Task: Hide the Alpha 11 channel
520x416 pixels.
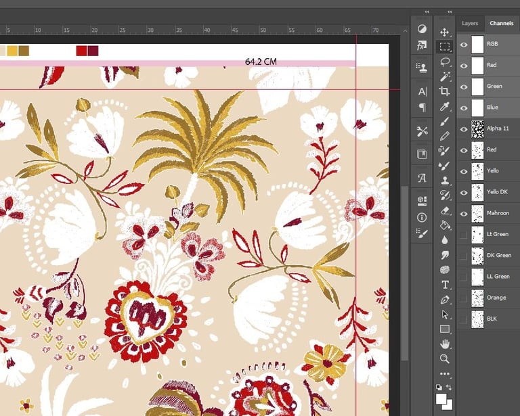Action: (464, 129)
